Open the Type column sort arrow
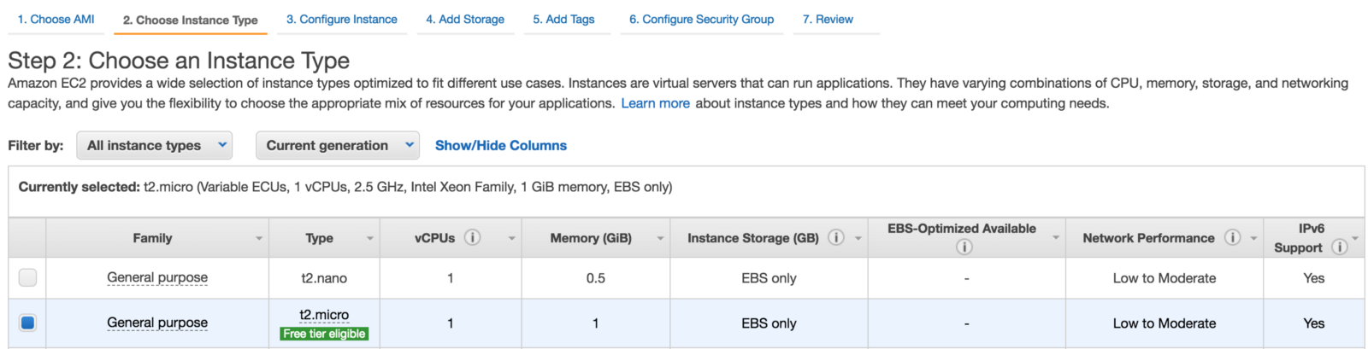This screenshot has width=1368, height=349. click(370, 238)
